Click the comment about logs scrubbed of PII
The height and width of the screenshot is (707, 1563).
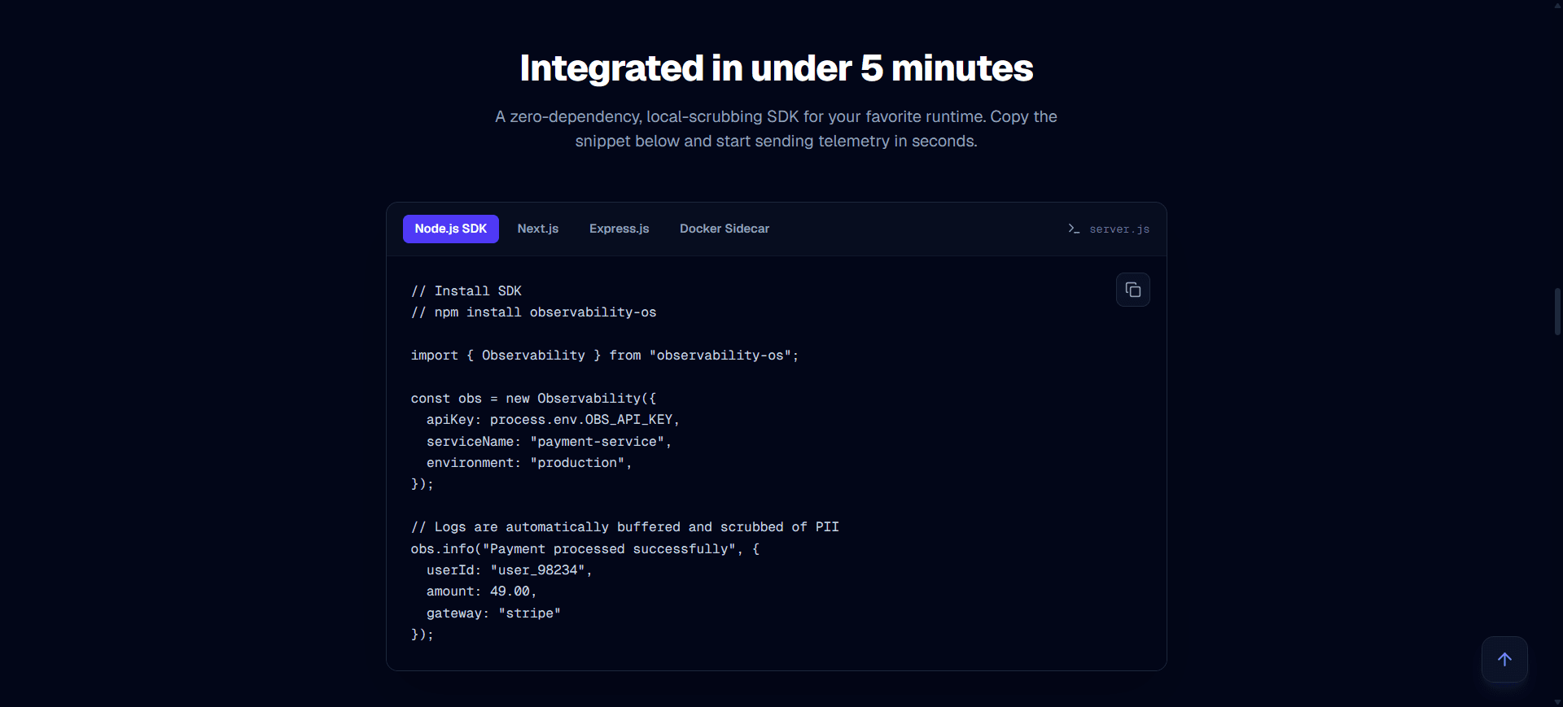point(625,527)
